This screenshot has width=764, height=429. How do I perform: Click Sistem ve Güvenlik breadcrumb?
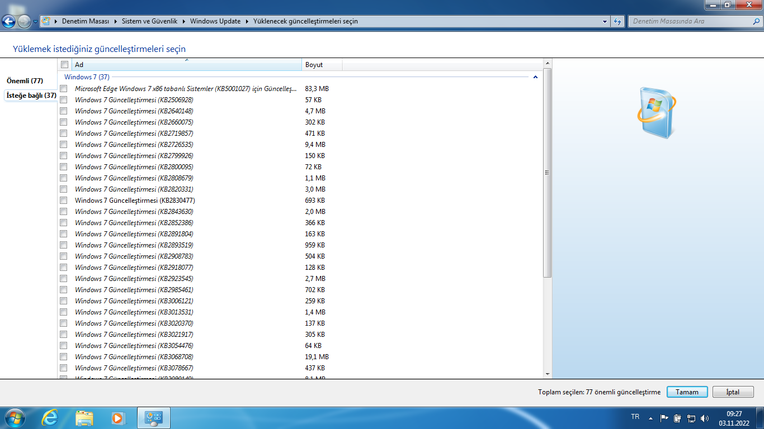click(149, 21)
